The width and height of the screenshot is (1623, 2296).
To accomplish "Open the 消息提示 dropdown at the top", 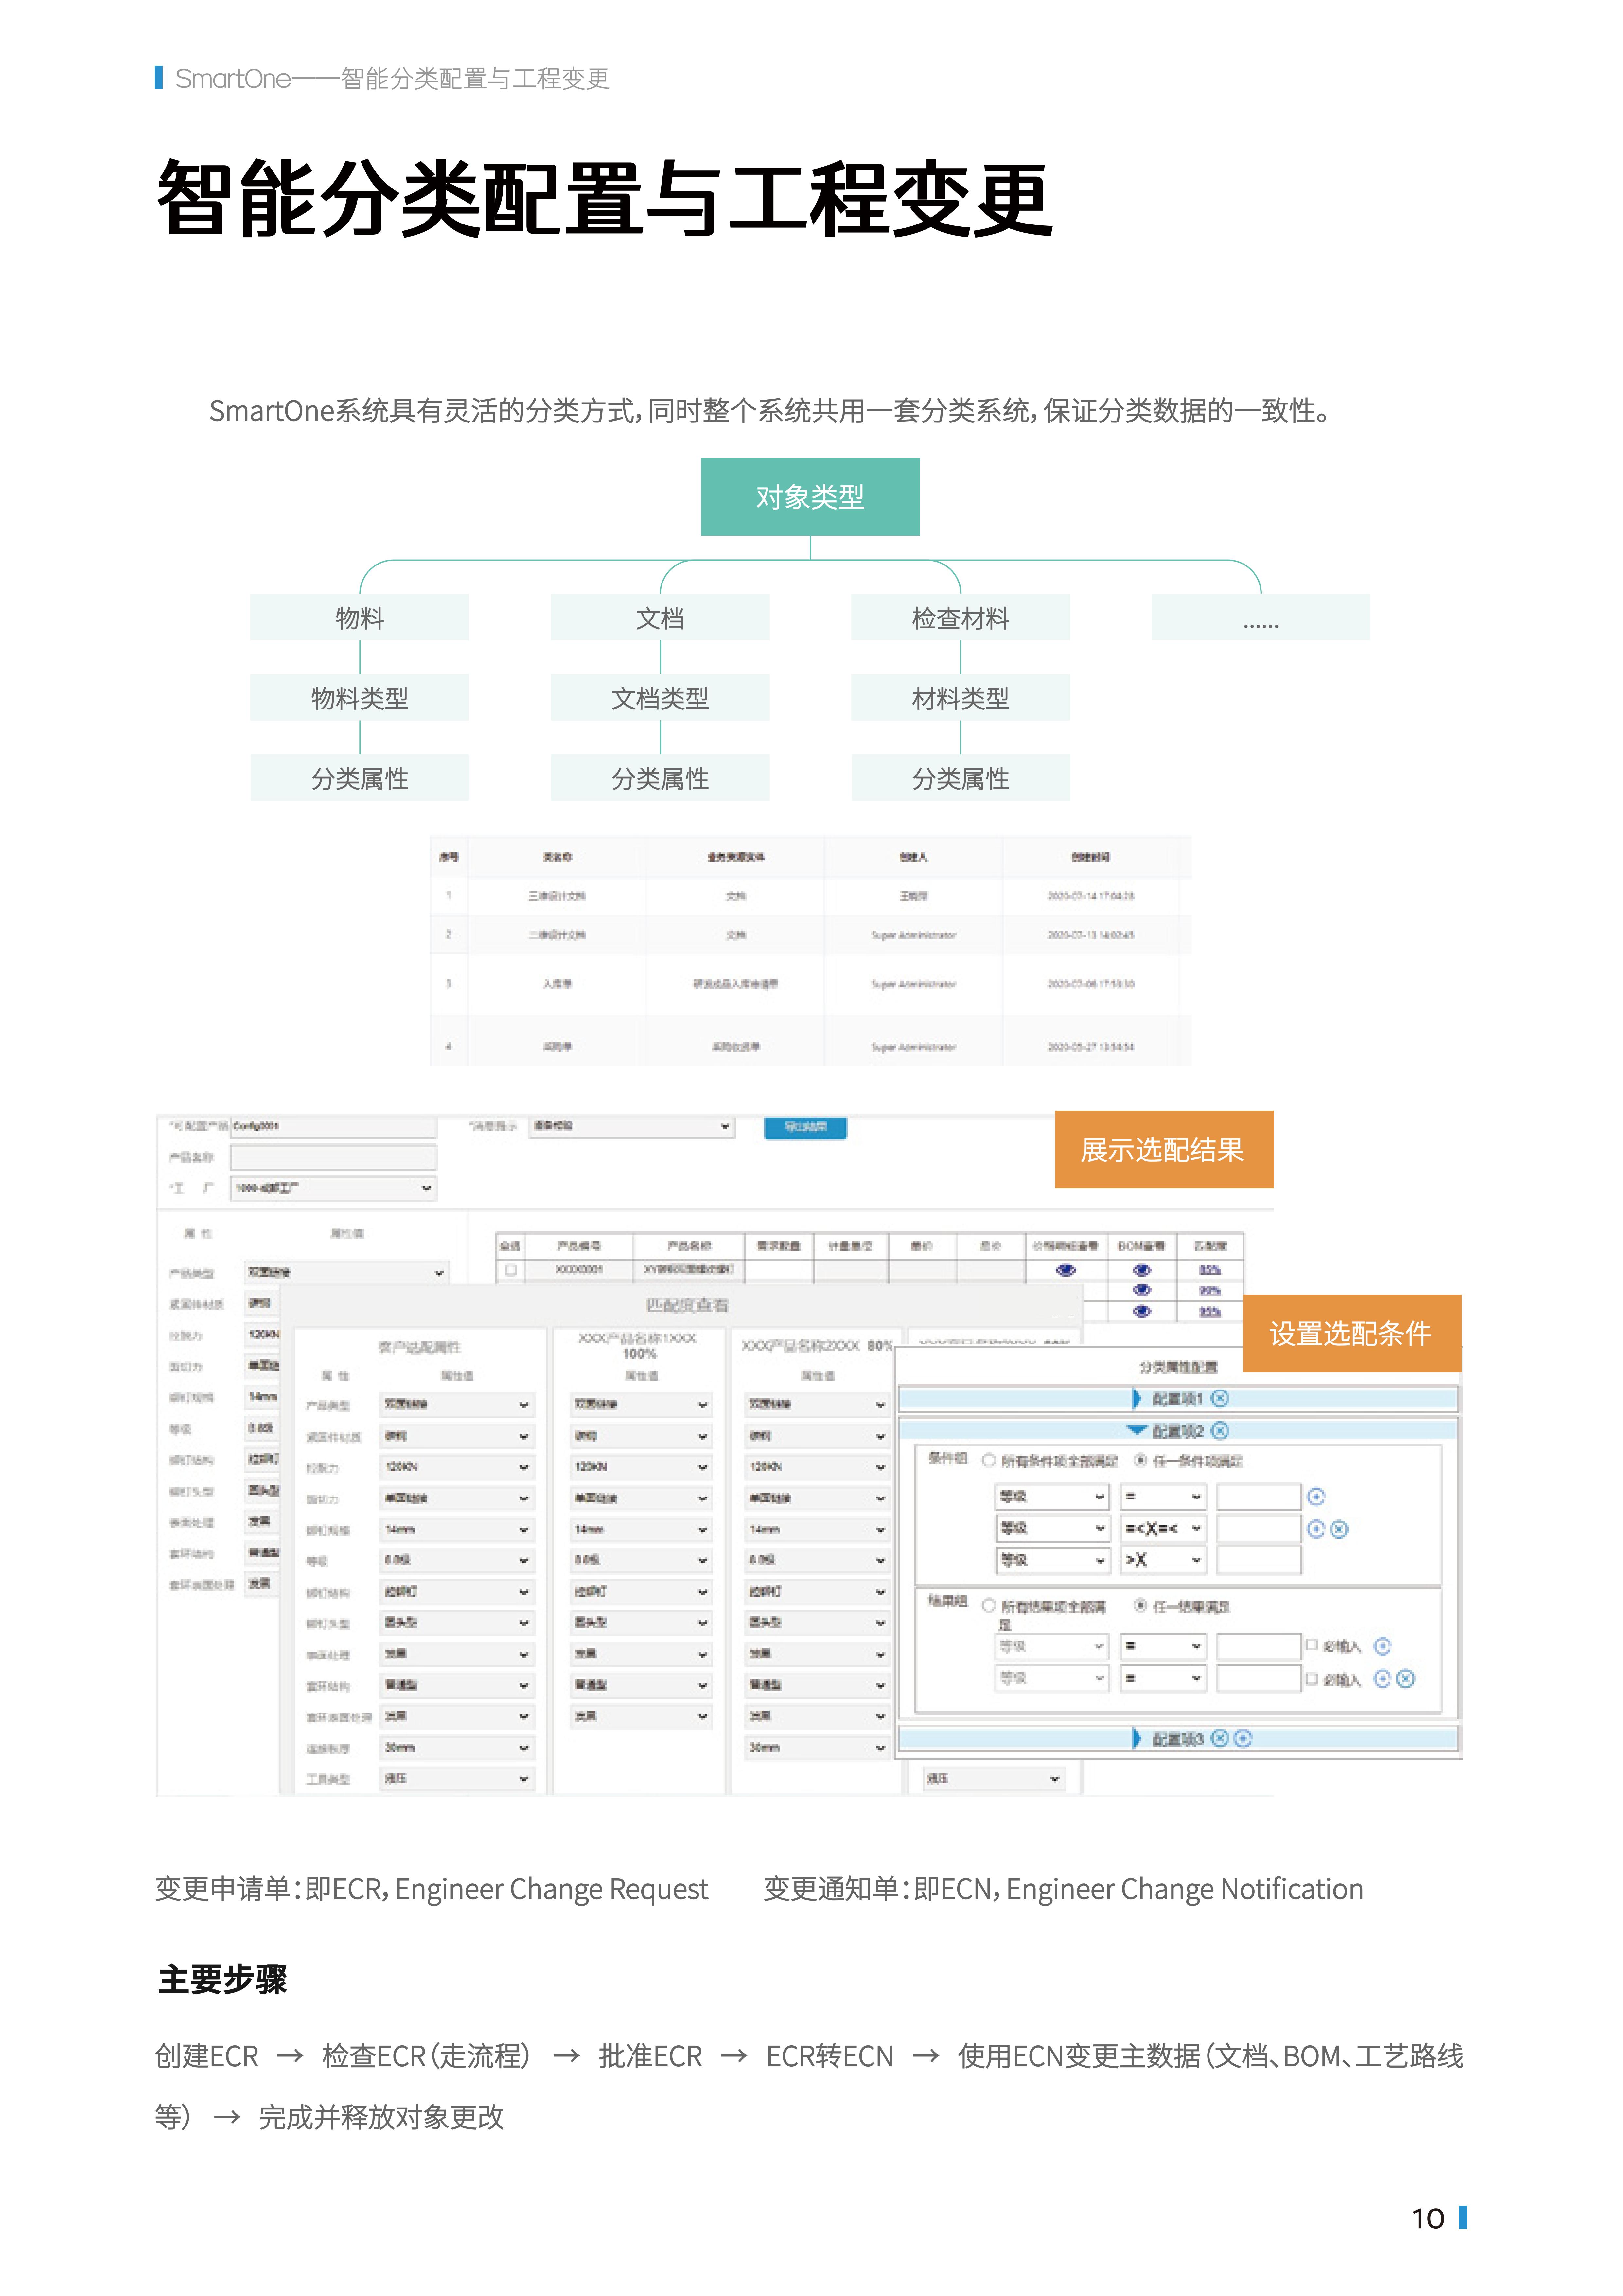I will (632, 1127).
